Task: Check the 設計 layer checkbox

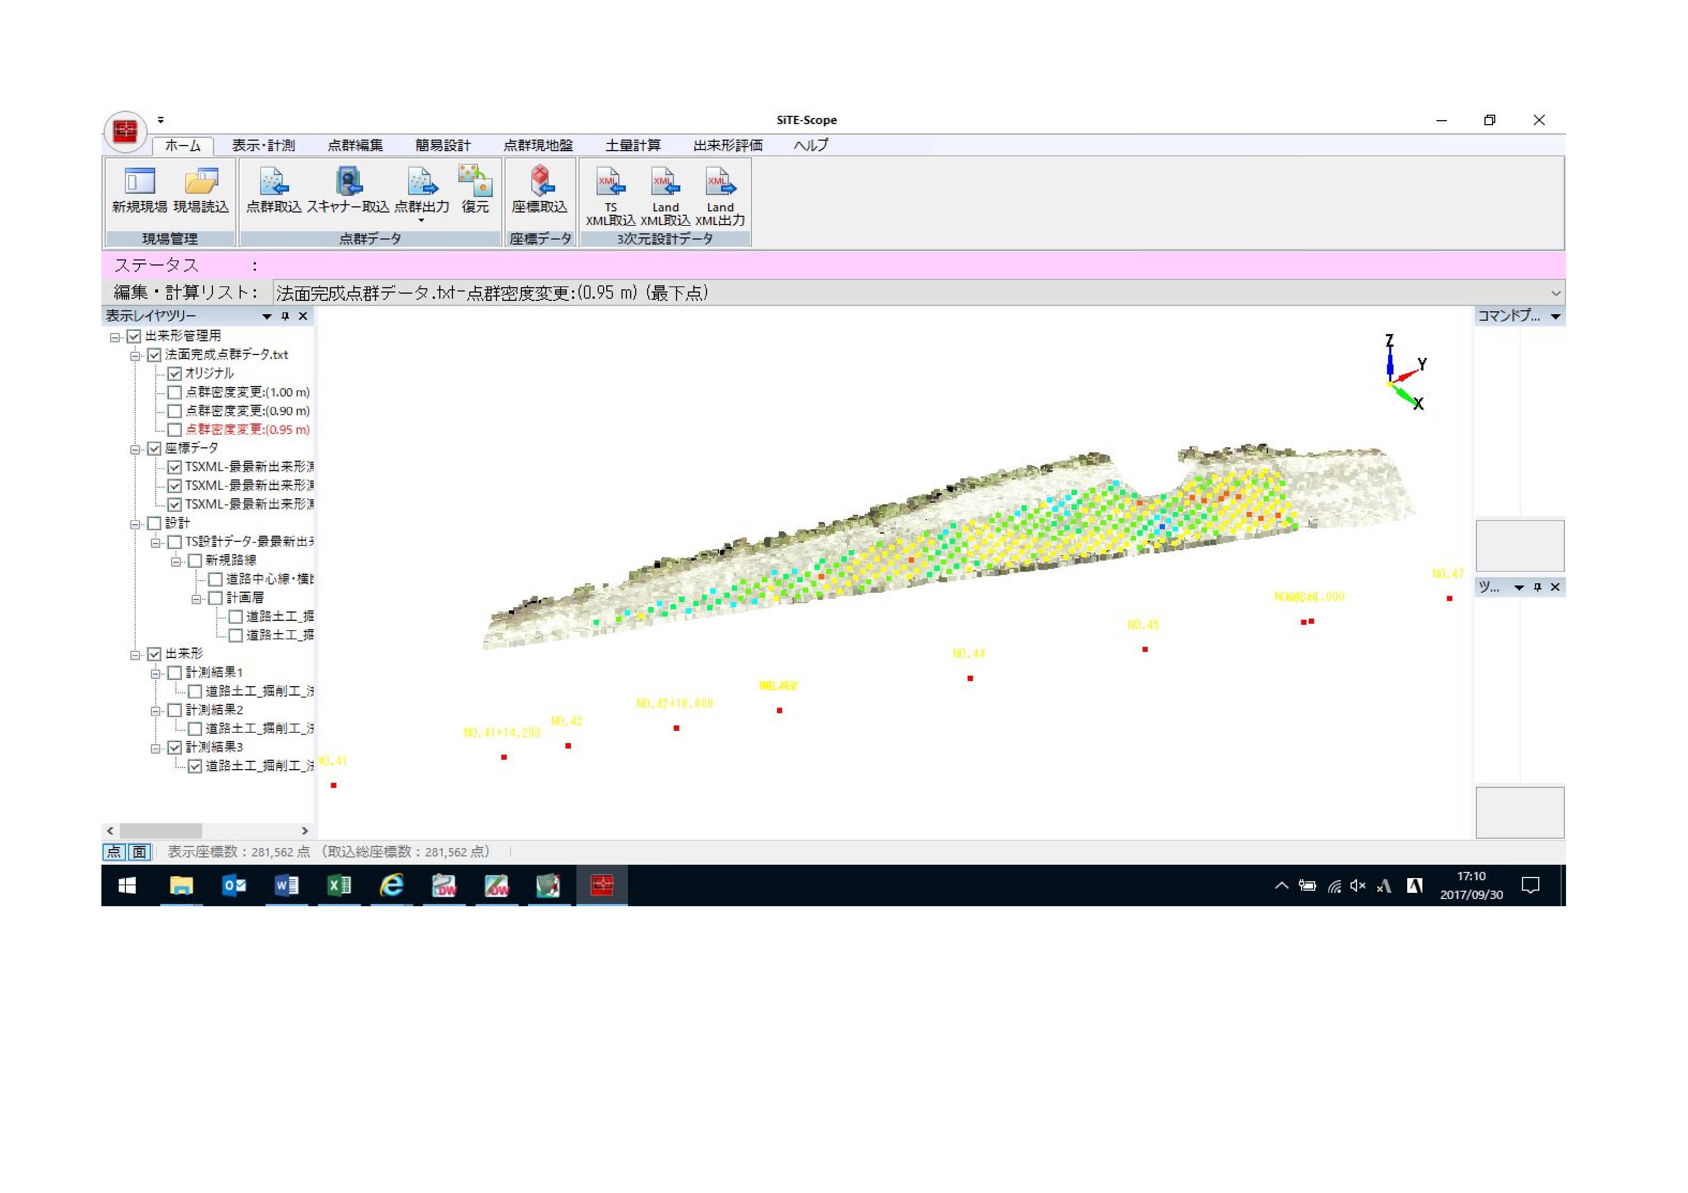Action: click(x=154, y=523)
